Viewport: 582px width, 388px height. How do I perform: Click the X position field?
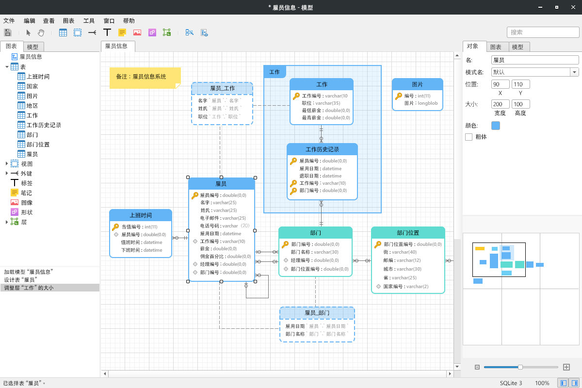coord(501,84)
